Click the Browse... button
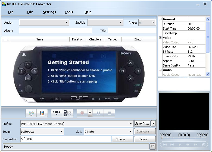The image size is (212, 152). [122, 139]
